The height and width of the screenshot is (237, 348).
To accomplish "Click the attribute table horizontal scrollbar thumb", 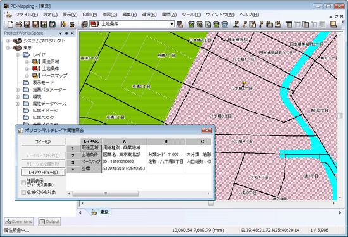I will pos(106,193).
